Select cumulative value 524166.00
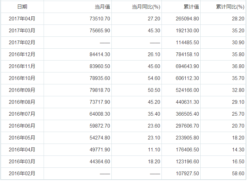 [187, 90]
